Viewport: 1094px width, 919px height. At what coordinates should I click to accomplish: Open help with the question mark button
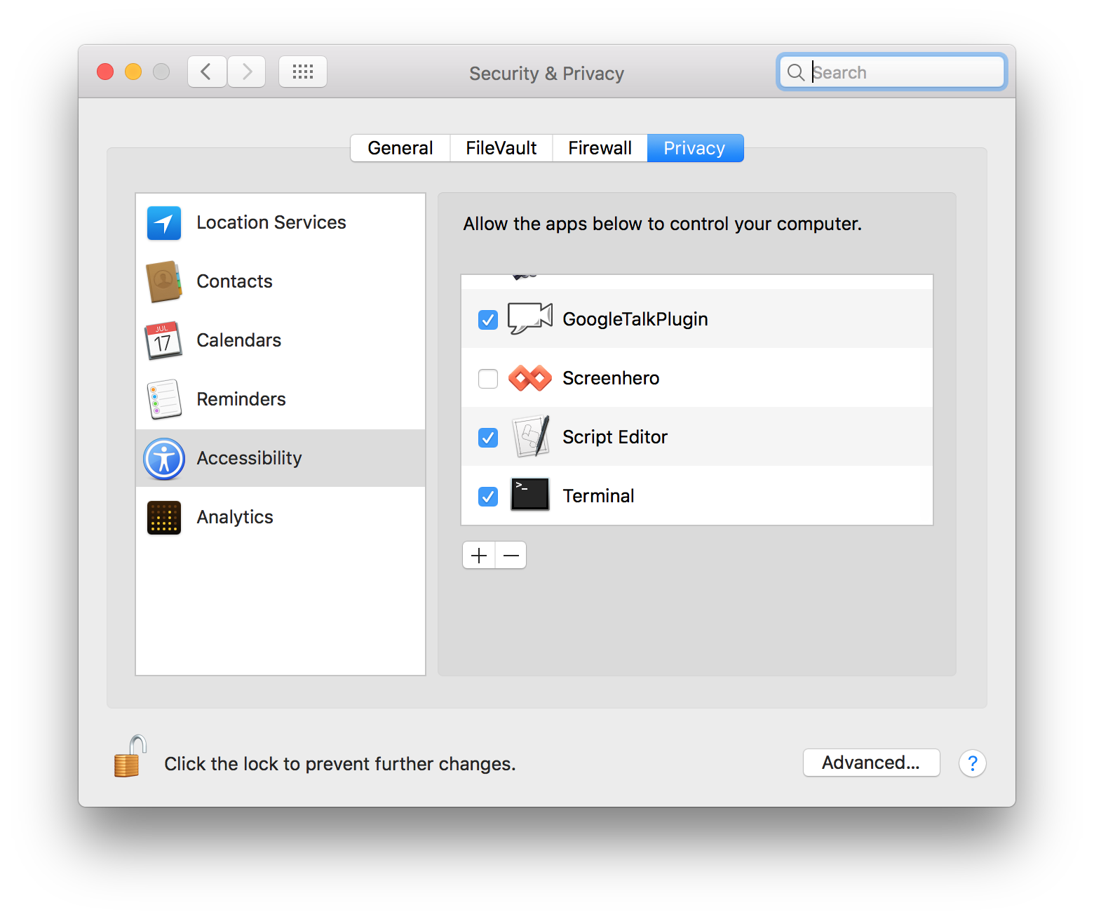pos(973,763)
